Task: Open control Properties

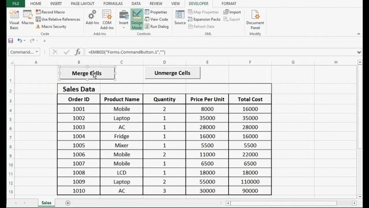Action: (x=156, y=12)
